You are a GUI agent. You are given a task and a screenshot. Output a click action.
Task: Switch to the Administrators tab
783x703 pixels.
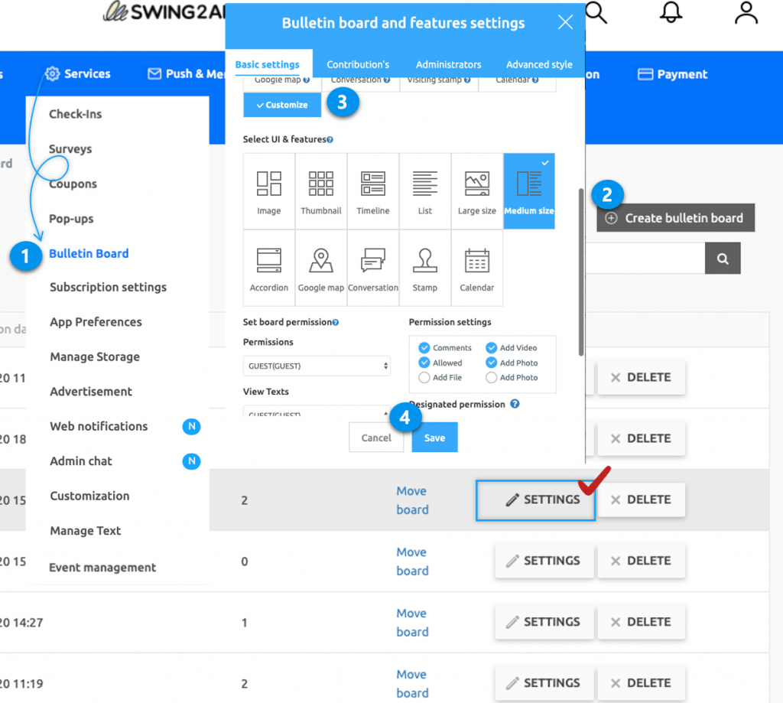click(x=448, y=64)
